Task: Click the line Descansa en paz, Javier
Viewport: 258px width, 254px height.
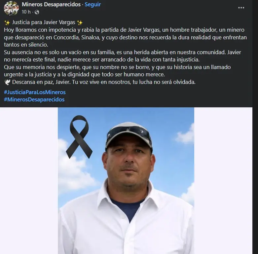Action: point(104,82)
